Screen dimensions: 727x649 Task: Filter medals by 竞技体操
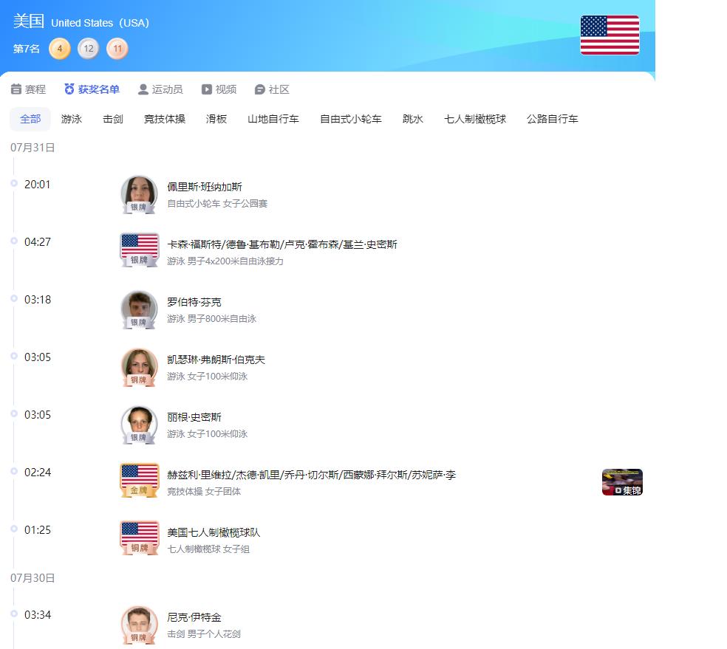coord(165,119)
